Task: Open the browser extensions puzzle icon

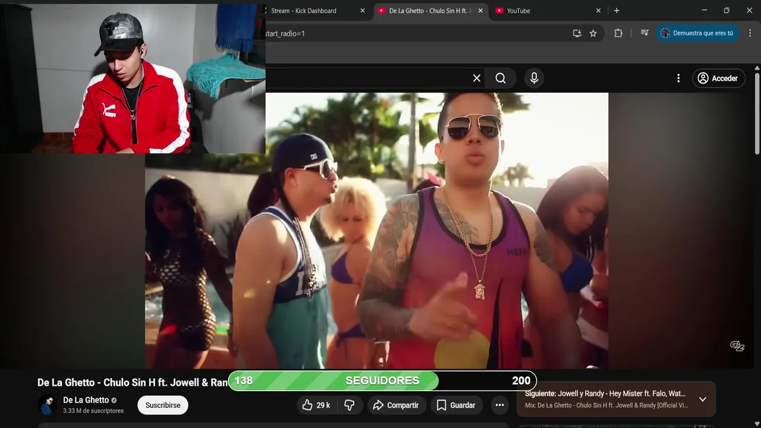Action: click(618, 33)
